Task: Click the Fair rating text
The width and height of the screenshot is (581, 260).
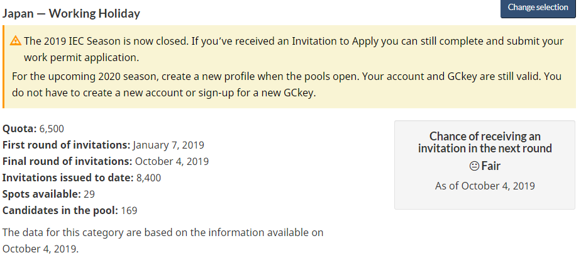Action: (491, 166)
